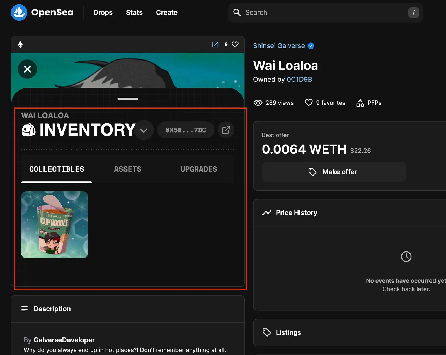The height and width of the screenshot is (355, 446).
Task: Click the 289 views eye icon
Action: (x=258, y=103)
